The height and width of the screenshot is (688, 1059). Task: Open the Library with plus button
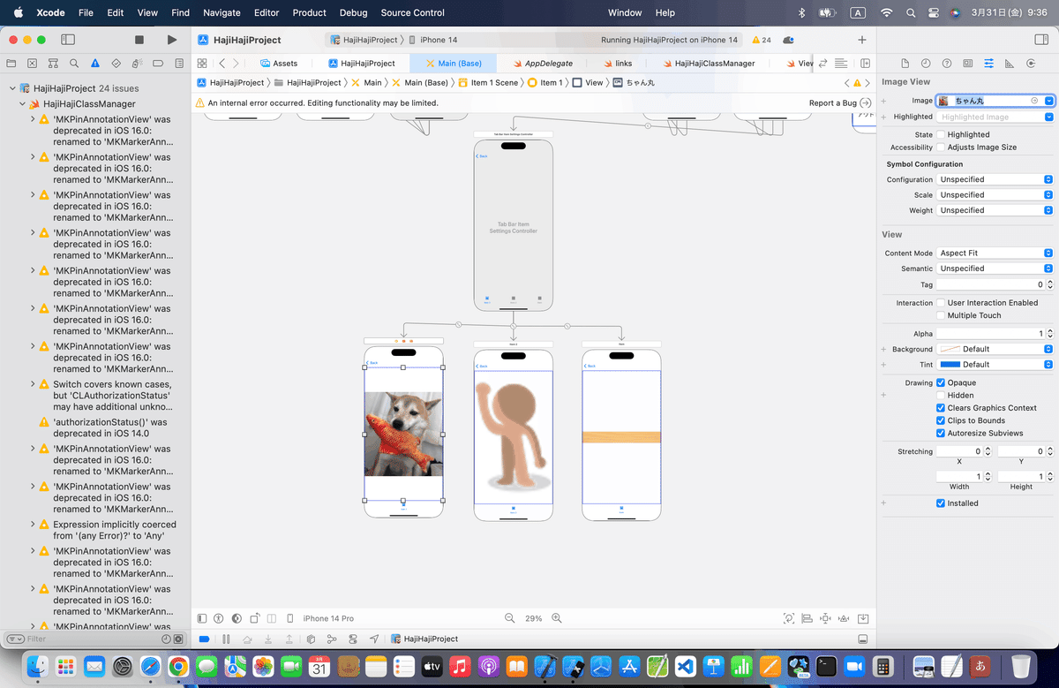pos(862,40)
